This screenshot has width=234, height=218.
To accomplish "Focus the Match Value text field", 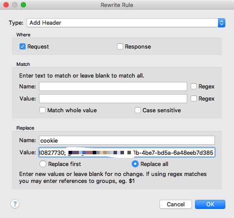I will pyautogui.click(x=113, y=98).
